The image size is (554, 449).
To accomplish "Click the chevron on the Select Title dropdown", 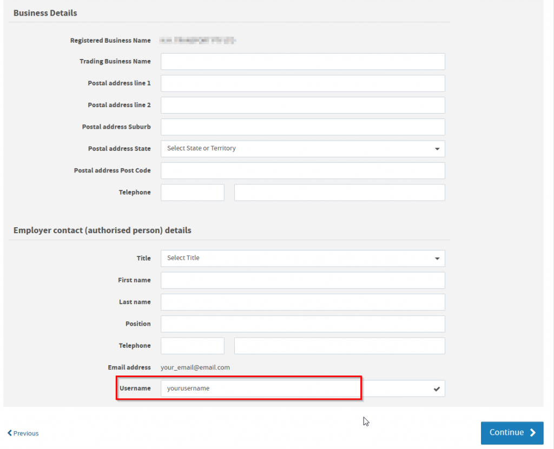I will click(436, 258).
